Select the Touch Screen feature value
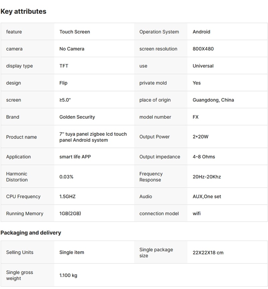Image resolution: width=268 pixels, height=289 pixels. click(75, 32)
